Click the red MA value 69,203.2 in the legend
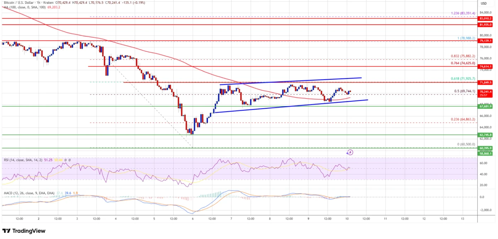Image resolution: width=498 pixels, height=239 pixels. 53,7
